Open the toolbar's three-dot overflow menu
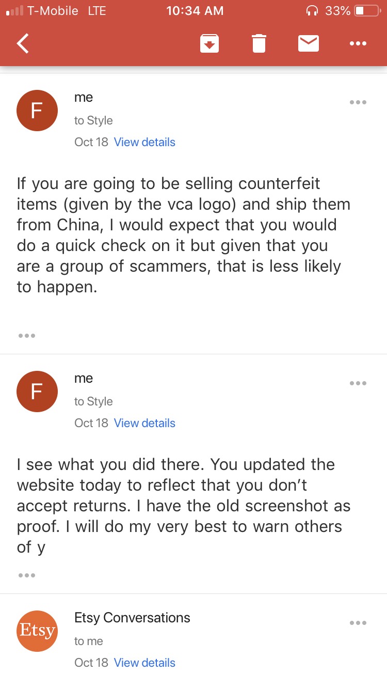The height and width of the screenshot is (689, 387). coord(358,44)
